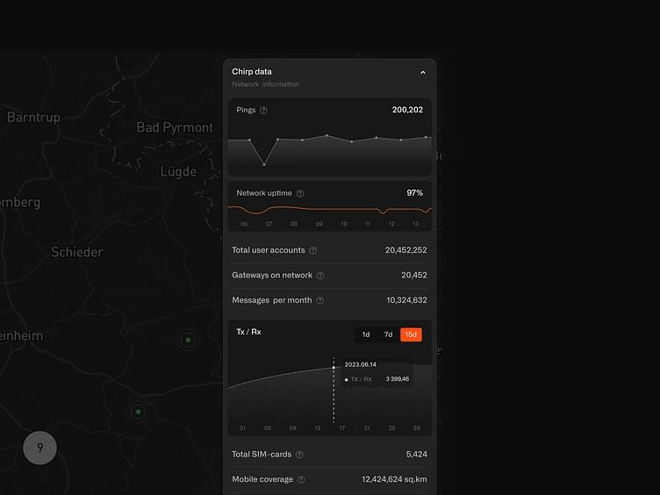Click the help icon next to Pings
This screenshot has width=660, height=495.
click(263, 111)
